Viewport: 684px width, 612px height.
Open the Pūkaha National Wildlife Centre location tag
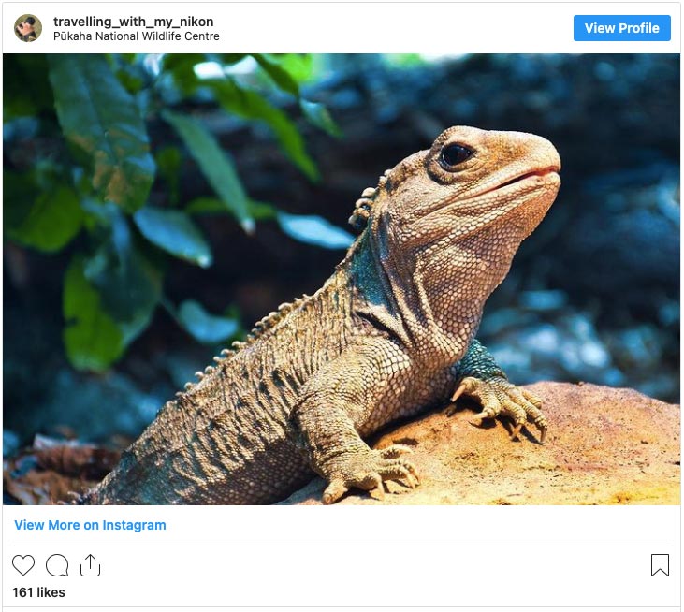136,36
